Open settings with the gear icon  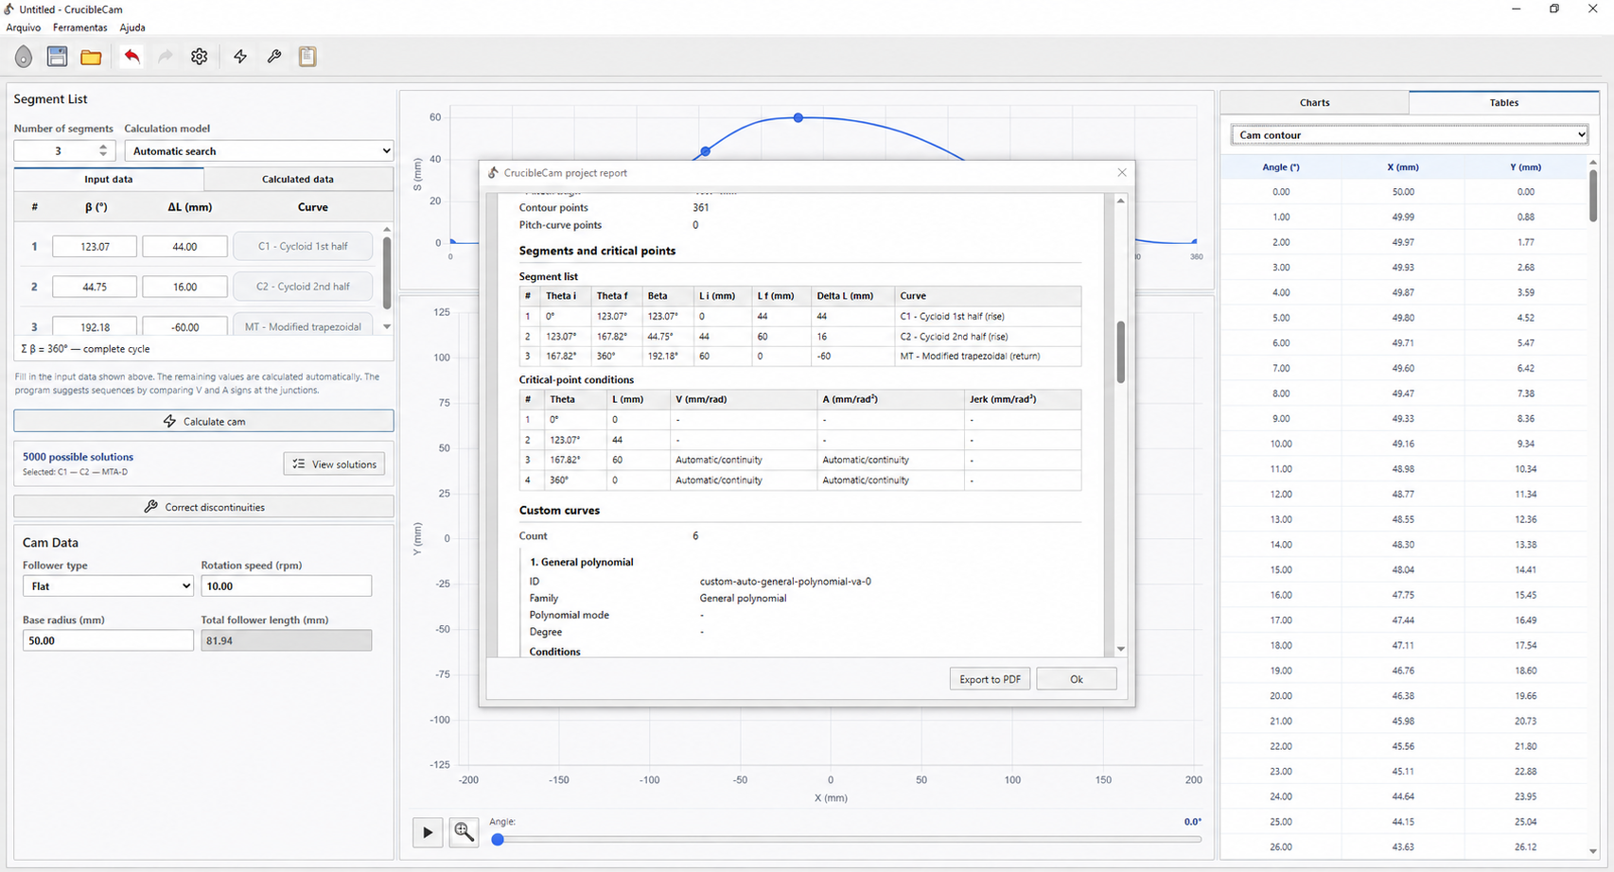pos(199,57)
